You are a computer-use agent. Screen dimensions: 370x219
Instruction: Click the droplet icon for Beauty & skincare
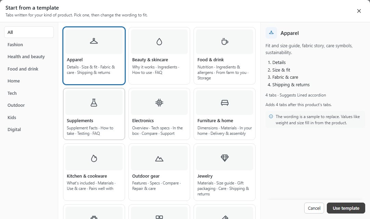pyautogui.click(x=159, y=42)
